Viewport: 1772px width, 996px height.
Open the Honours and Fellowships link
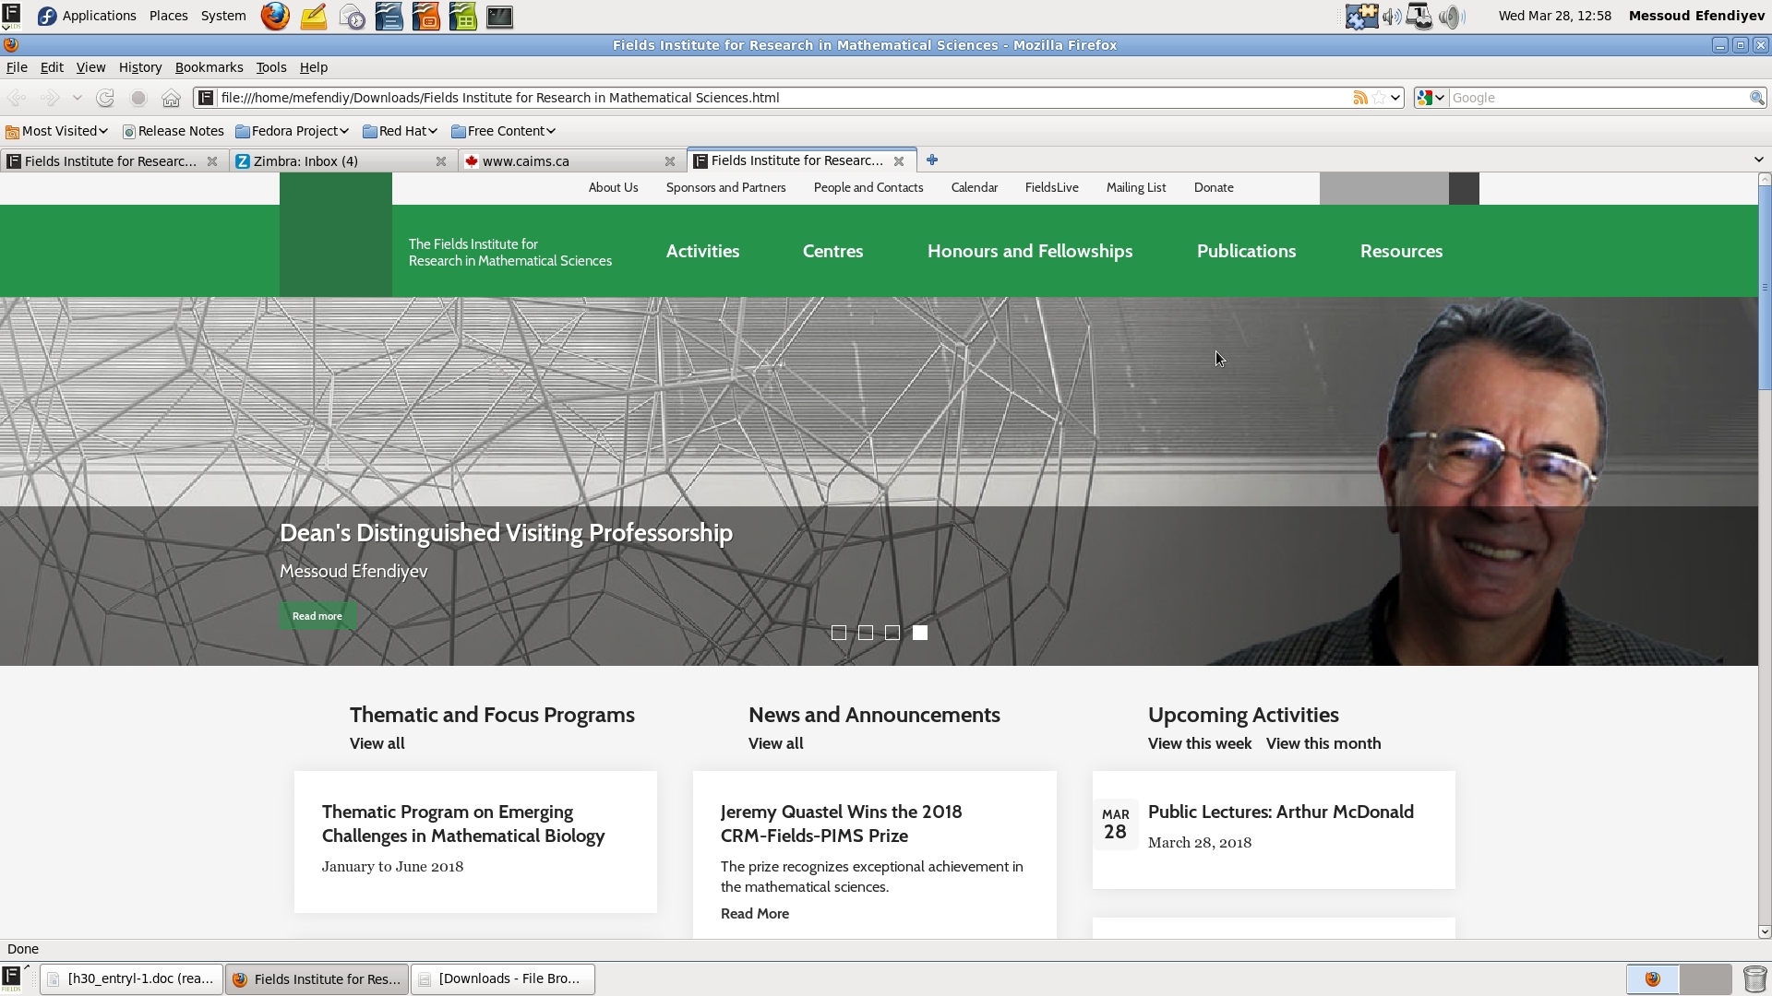(1030, 252)
